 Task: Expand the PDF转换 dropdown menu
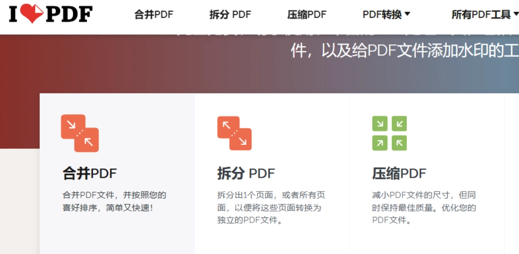click(386, 15)
